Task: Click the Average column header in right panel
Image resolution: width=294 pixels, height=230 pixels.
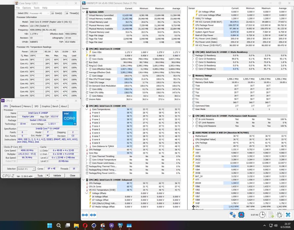Action: click(x=282, y=9)
